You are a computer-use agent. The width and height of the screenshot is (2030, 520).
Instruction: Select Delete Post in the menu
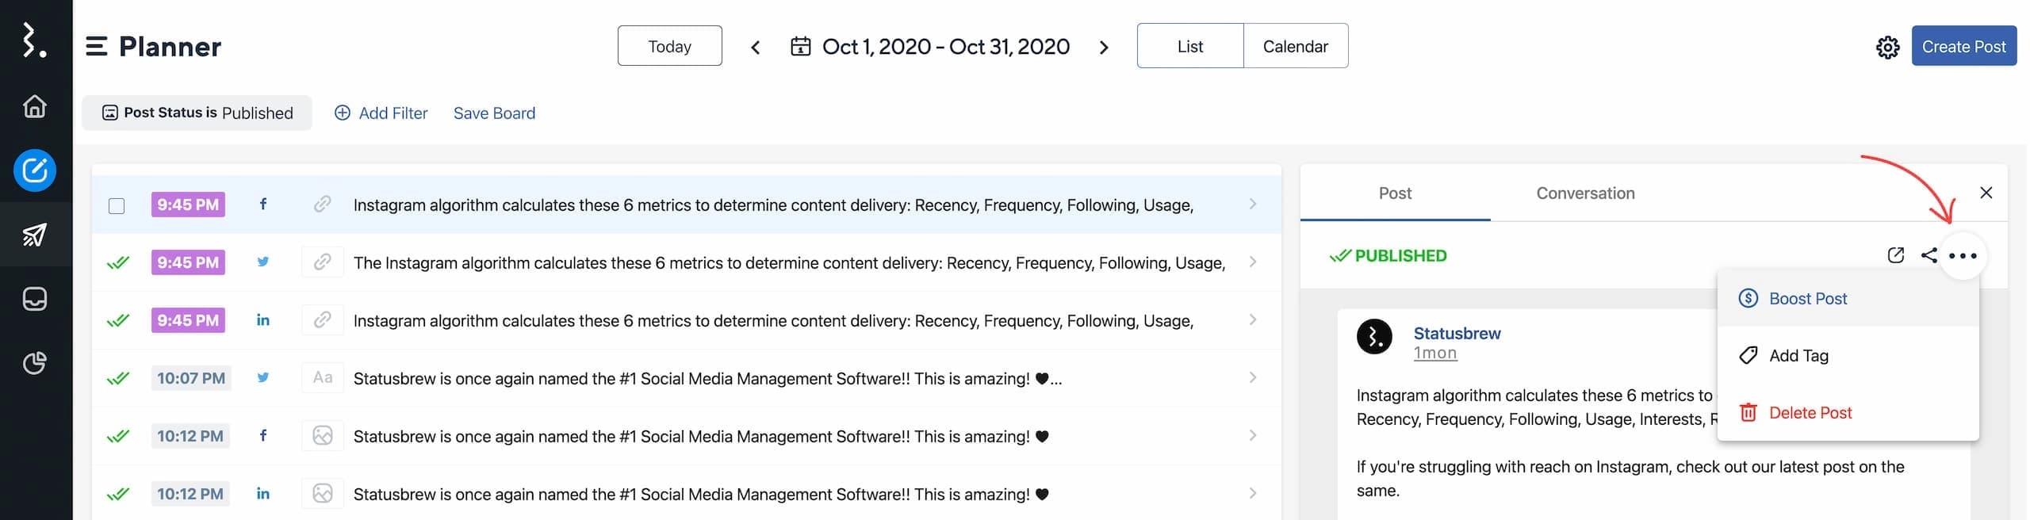click(1848, 413)
